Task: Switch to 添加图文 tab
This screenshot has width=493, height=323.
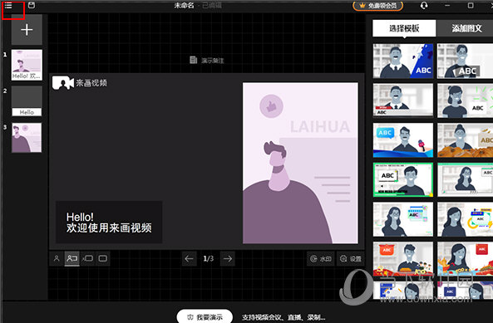Action: pos(466,28)
